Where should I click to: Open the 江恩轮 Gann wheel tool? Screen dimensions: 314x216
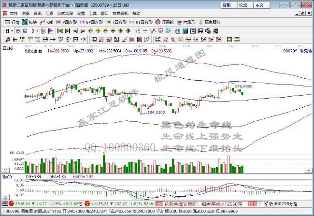click(x=165, y=22)
